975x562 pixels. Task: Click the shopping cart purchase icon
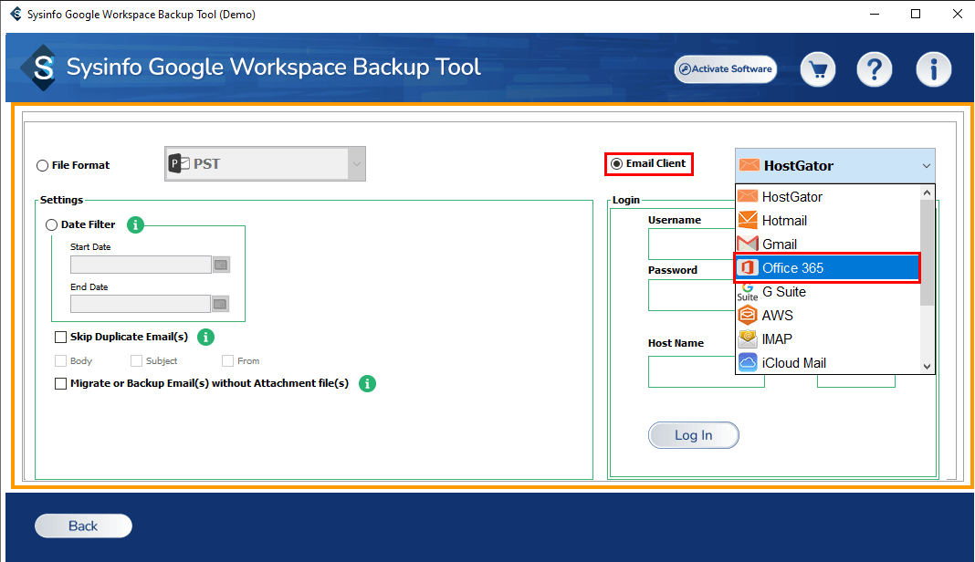[819, 69]
